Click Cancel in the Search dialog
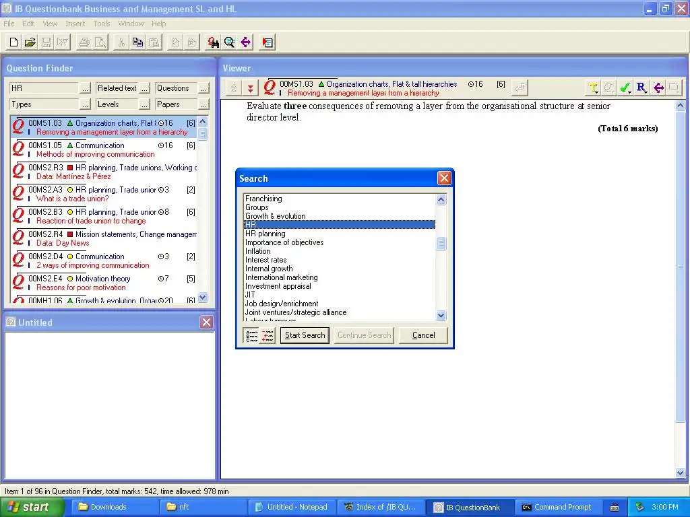Screen dimensions: 690x517 pyautogui.click(x=423, y=335)
